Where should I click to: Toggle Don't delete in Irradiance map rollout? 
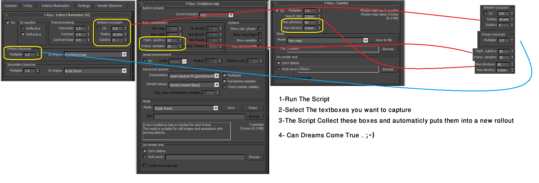145,151
